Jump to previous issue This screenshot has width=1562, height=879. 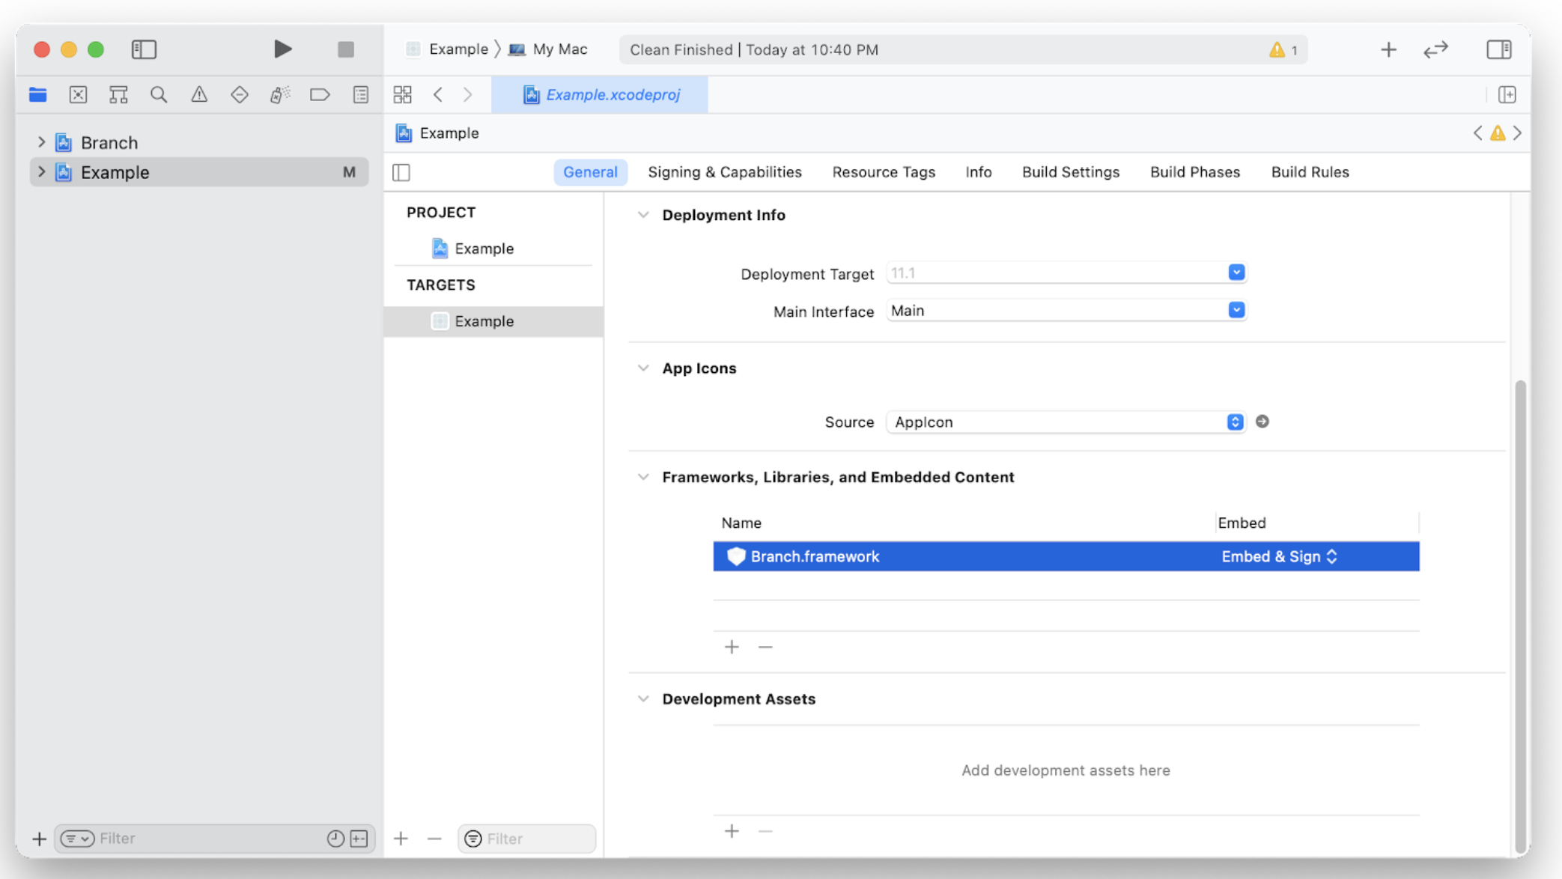[1477, 133]
